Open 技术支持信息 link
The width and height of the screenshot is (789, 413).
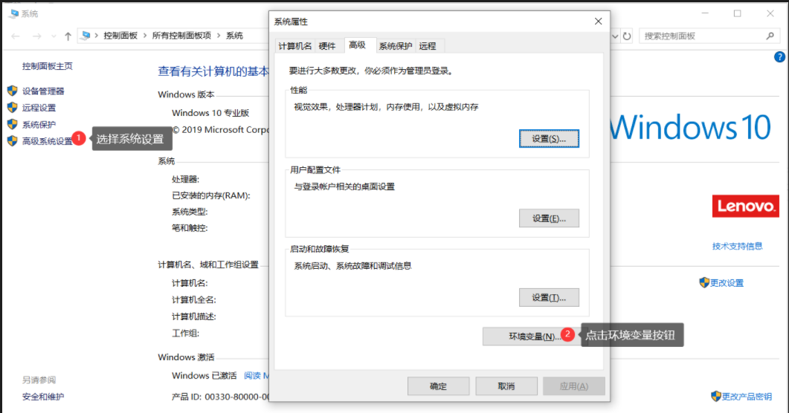click(x=737, y=246)
